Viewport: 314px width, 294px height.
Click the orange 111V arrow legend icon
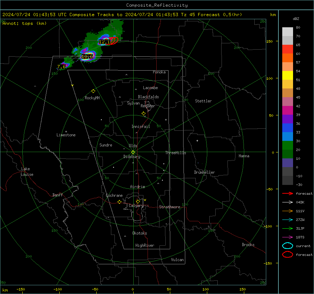(287, 211)
